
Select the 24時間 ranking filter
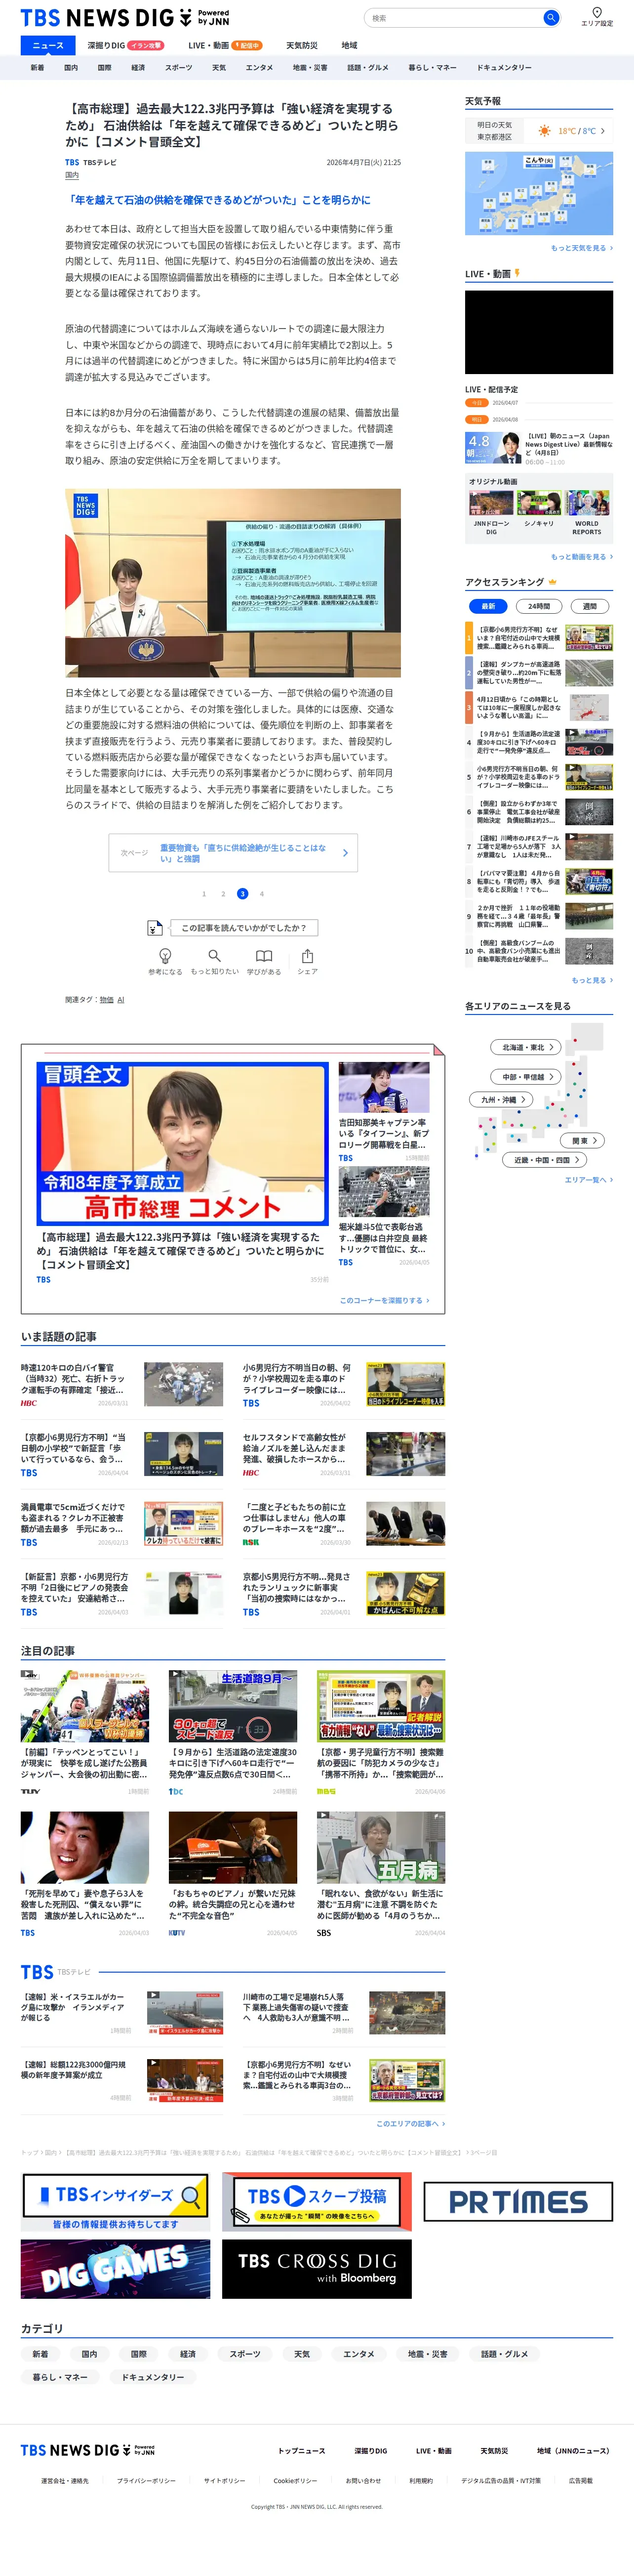(539, 606)
